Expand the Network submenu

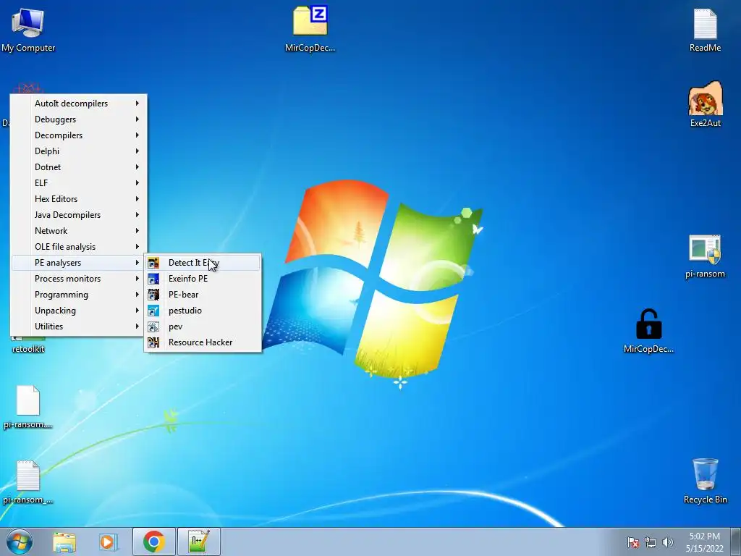pyautogui.click(x=78, y=231)
